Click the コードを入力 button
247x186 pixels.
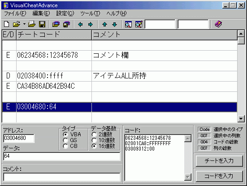coord(219,176)
